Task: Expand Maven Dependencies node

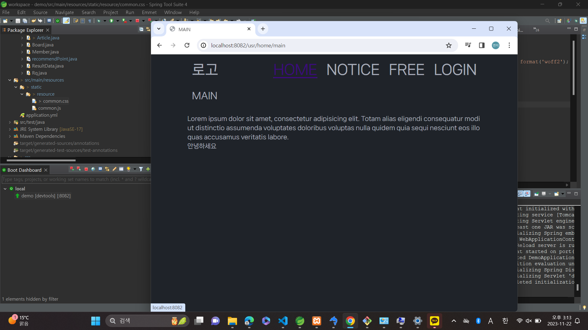Action: point(10,136)
